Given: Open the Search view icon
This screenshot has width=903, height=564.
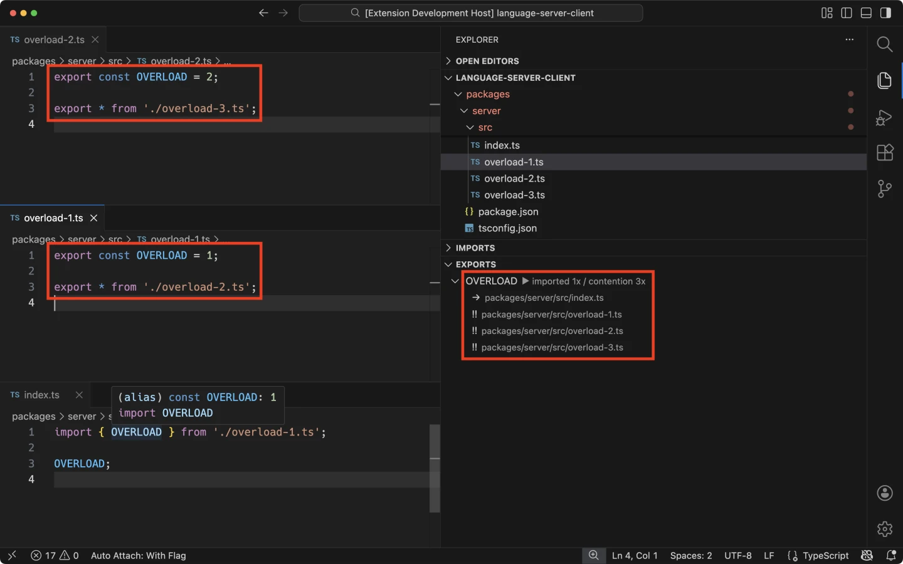Looking at the screenshot, I should (x=884, y=44).
